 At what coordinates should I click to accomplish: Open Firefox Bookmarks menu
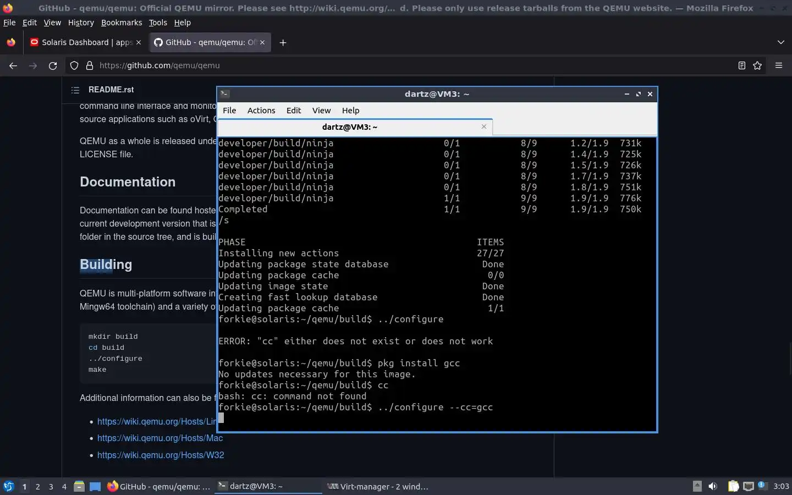pos(122,23)
